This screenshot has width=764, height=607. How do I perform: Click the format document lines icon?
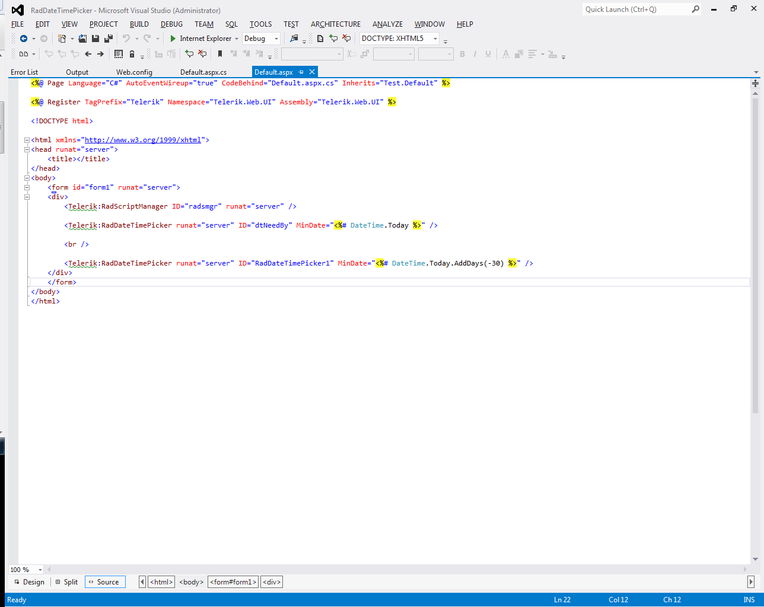pos(119,54)
